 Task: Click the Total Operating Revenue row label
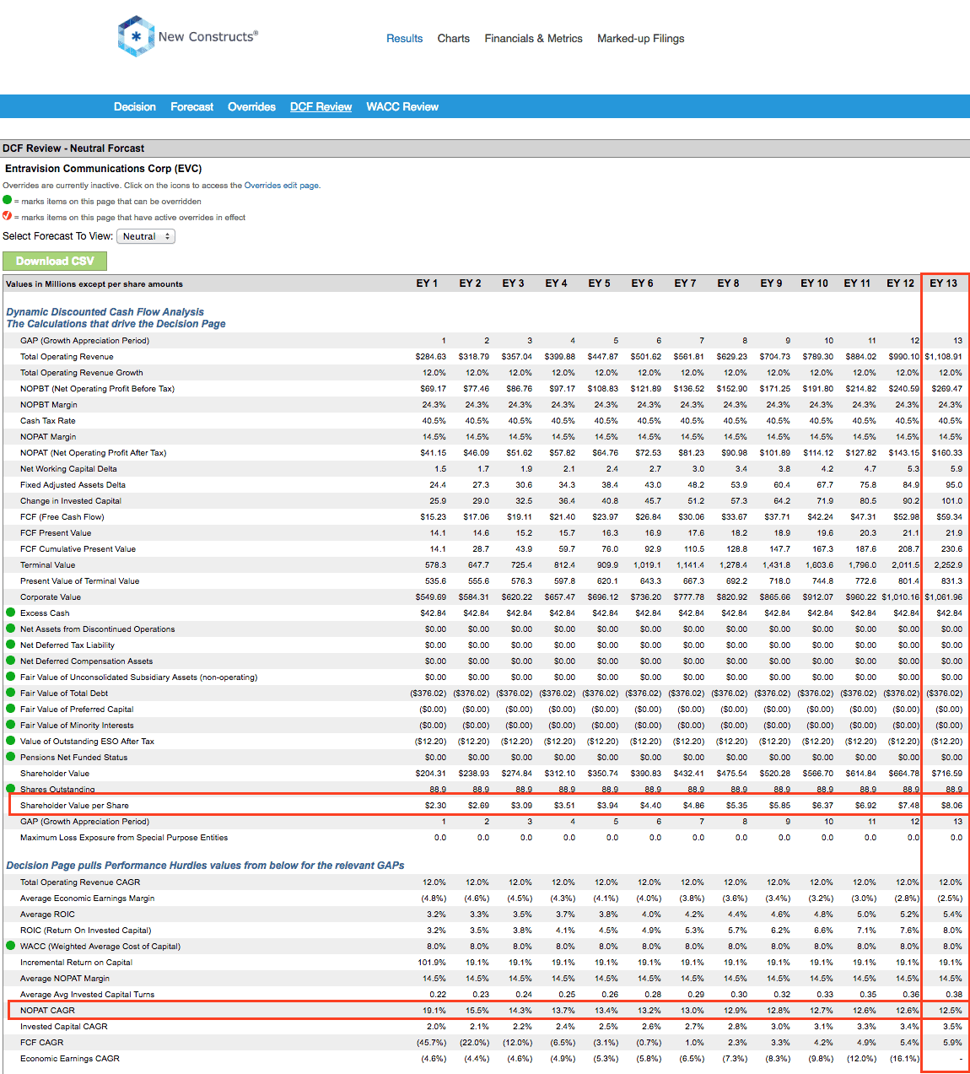67,357
